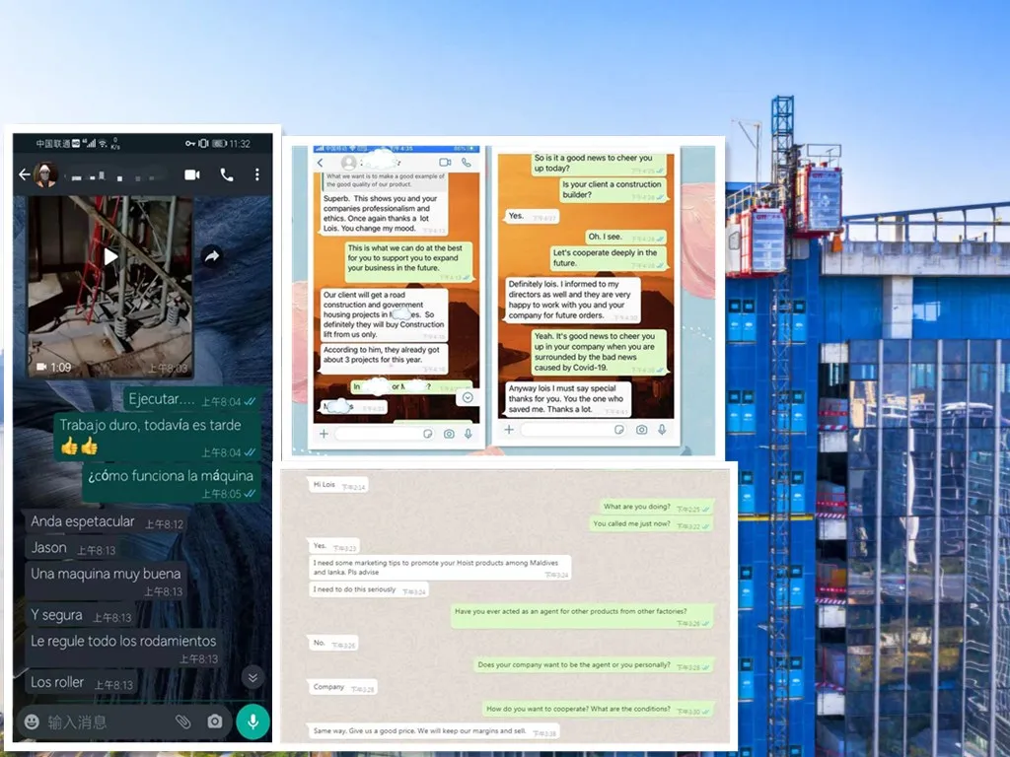Open three-dot menu in dark chat

click(x=257, y=174)
